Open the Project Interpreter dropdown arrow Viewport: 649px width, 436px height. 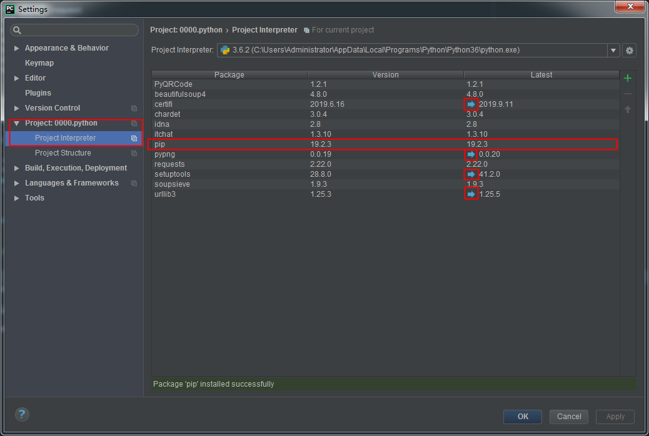(x=613, y=51)
